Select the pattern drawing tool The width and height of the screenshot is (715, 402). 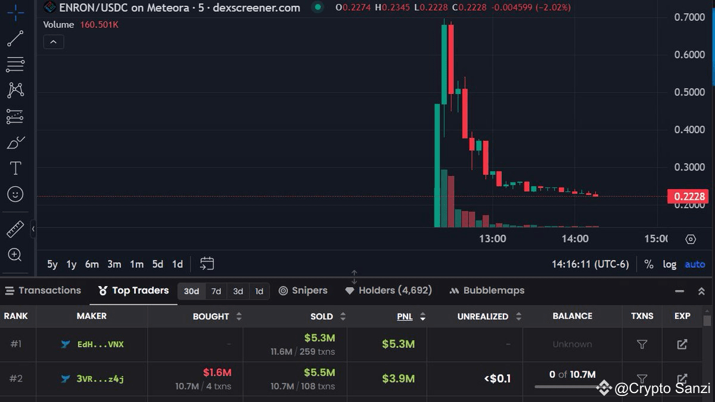(15, 90)
